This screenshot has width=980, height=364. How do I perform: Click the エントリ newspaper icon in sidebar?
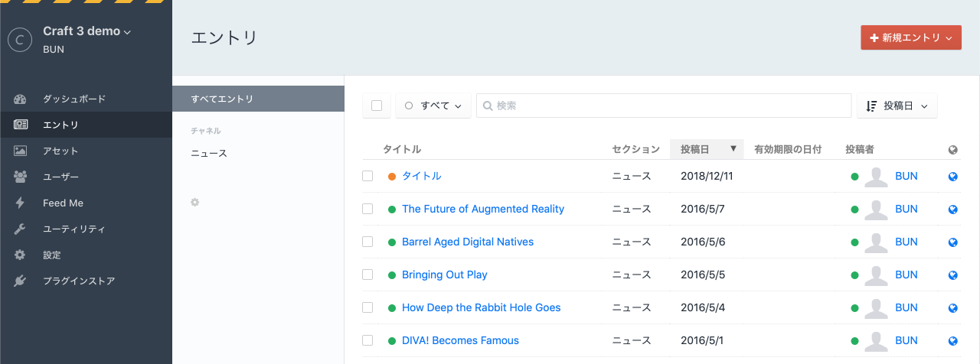[x=21, y=125]
